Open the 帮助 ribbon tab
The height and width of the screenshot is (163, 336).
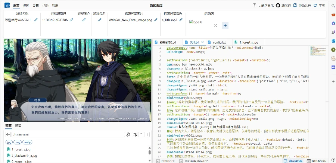tap(45, 6)
